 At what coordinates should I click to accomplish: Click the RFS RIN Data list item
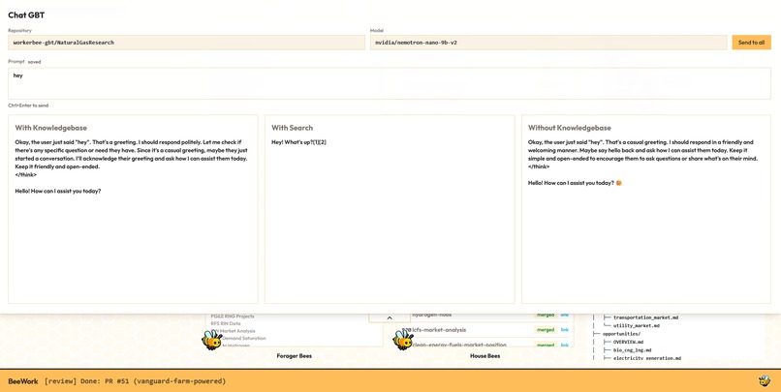(x=225, y=323)
